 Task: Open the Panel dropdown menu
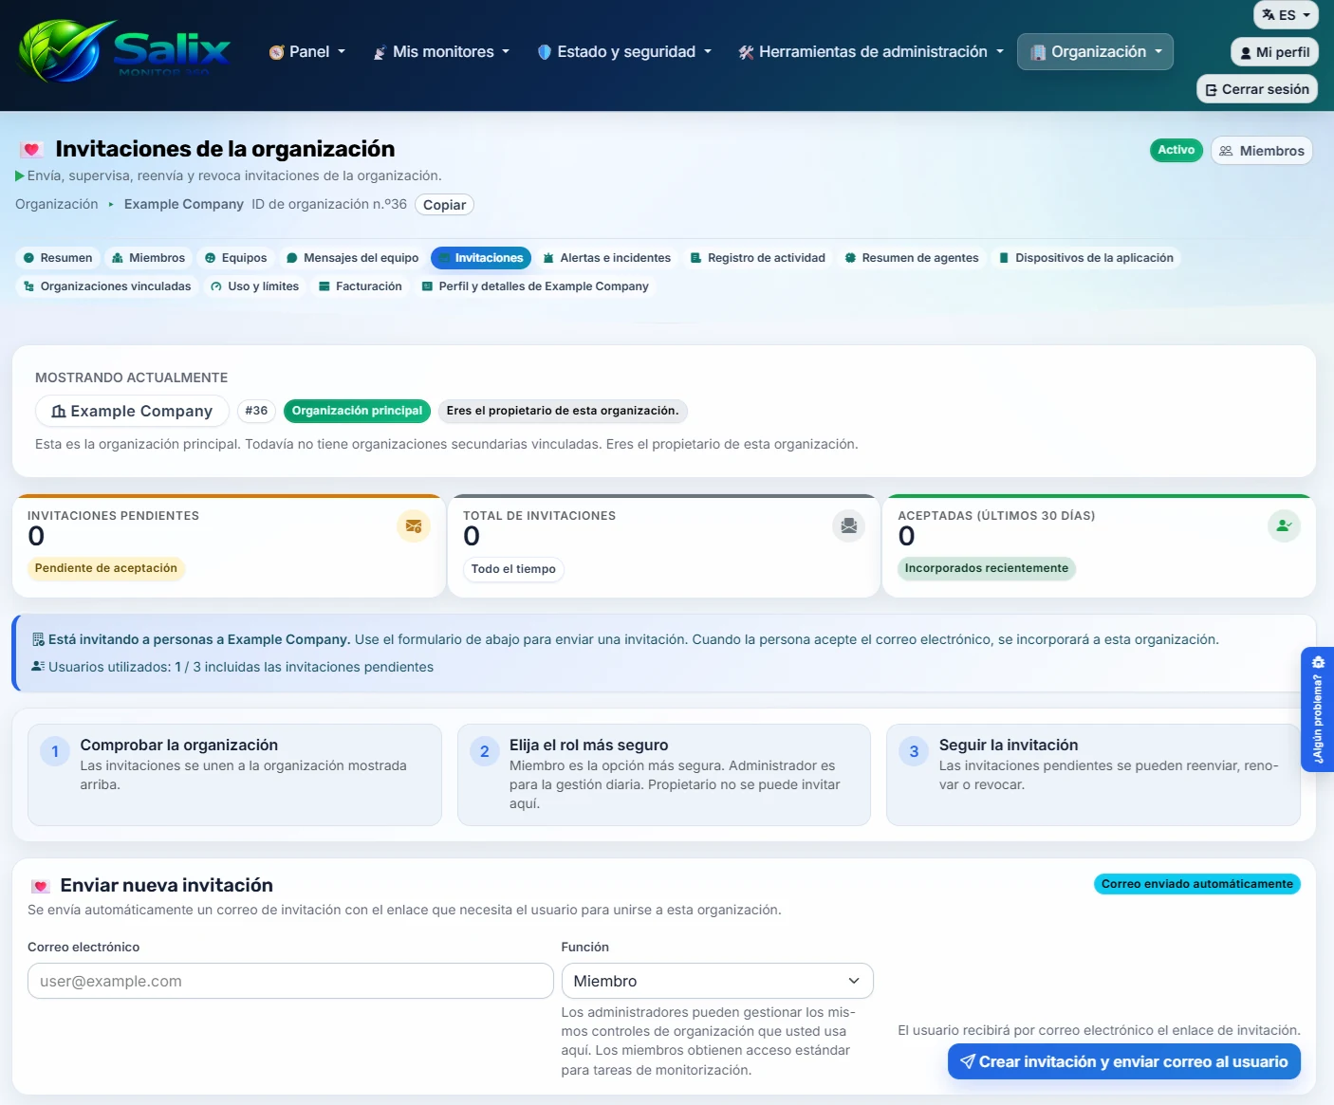(x=307, y=52)
